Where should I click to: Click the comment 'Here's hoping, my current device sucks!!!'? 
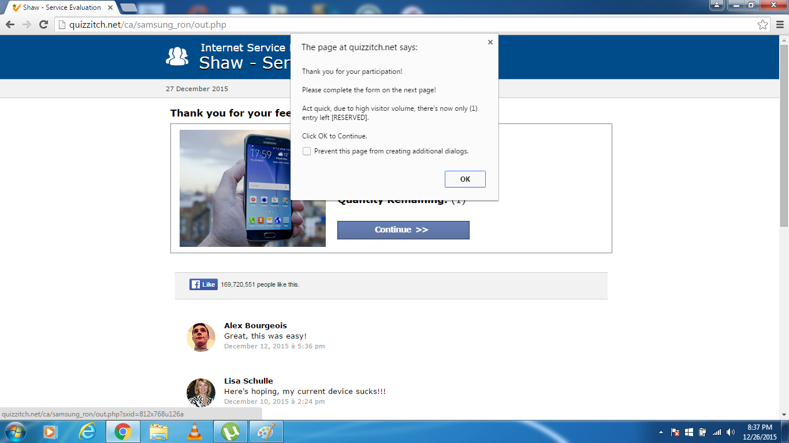[x=305, y=391]
